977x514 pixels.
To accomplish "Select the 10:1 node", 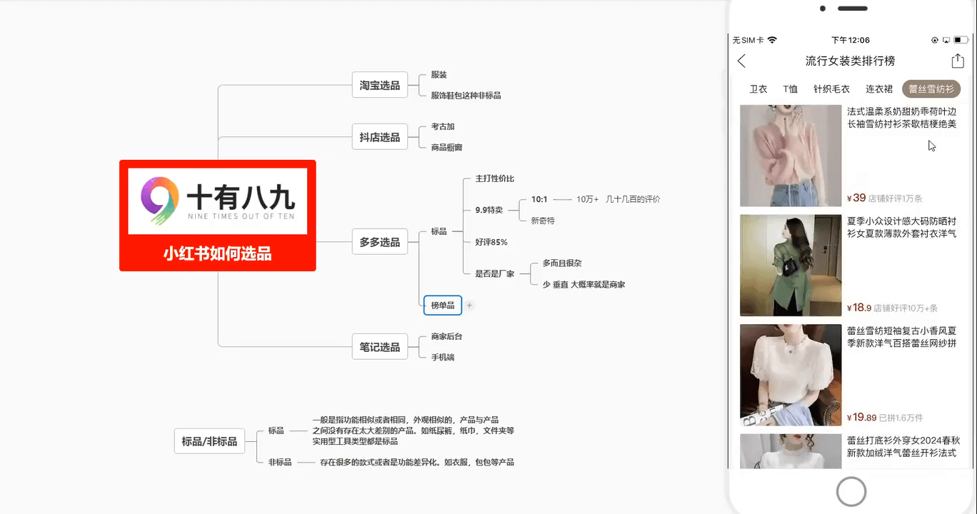I will tap(539, 199).
